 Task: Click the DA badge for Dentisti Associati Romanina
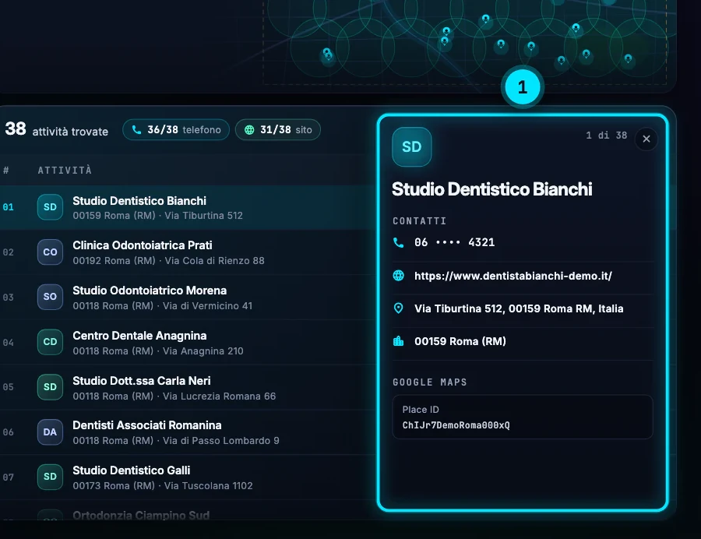(50, 432)
